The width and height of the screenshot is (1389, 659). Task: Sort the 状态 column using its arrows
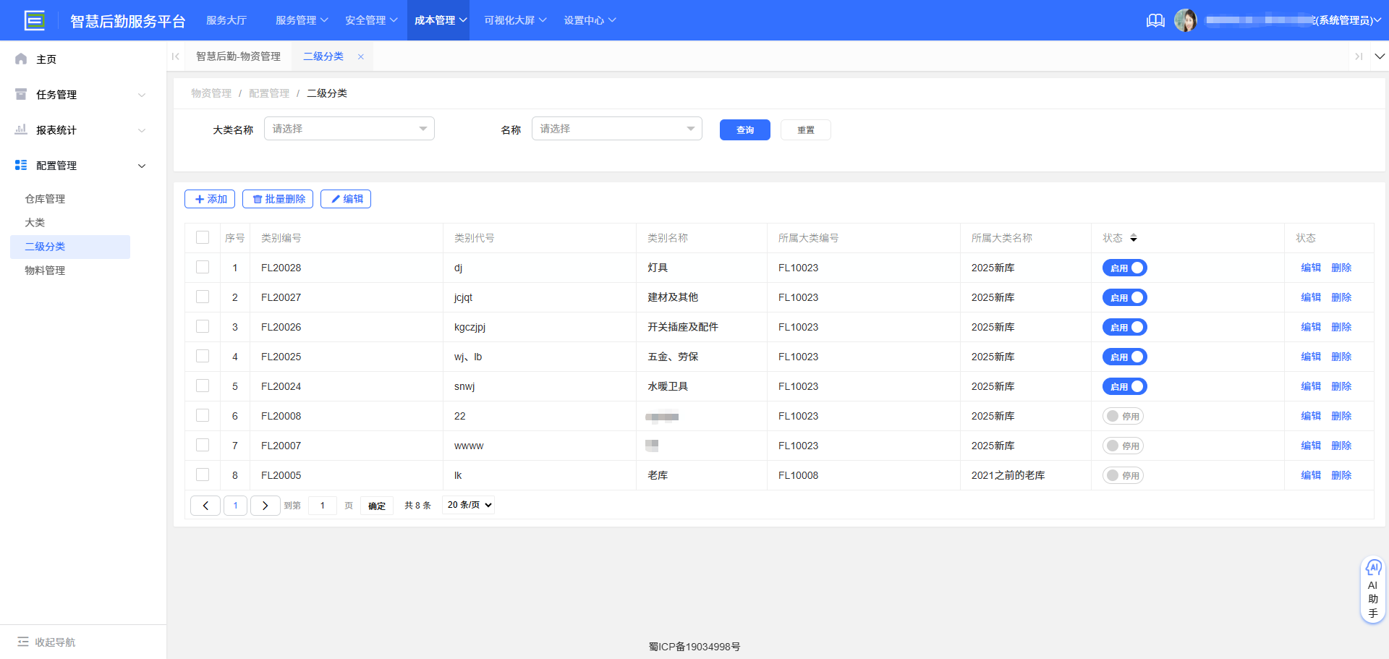point(1134,237)
